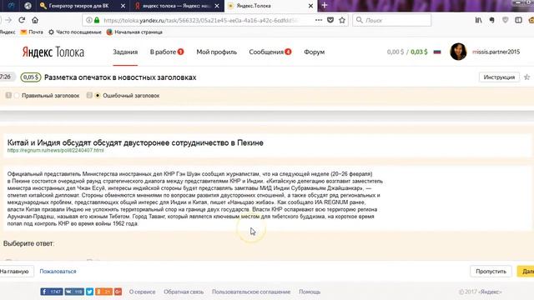Add the task to favorites with the star icon
The width and height of the screenshot is (534, 300).
click(526, 77)
